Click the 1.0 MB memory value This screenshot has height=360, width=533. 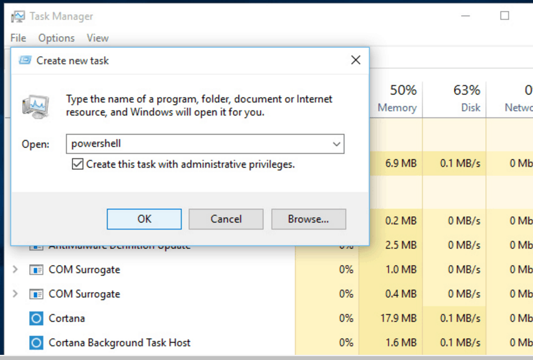[x=401, y=270]
